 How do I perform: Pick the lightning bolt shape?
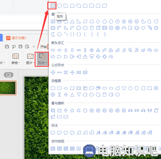pyautogui.click(x=150, y=28)
